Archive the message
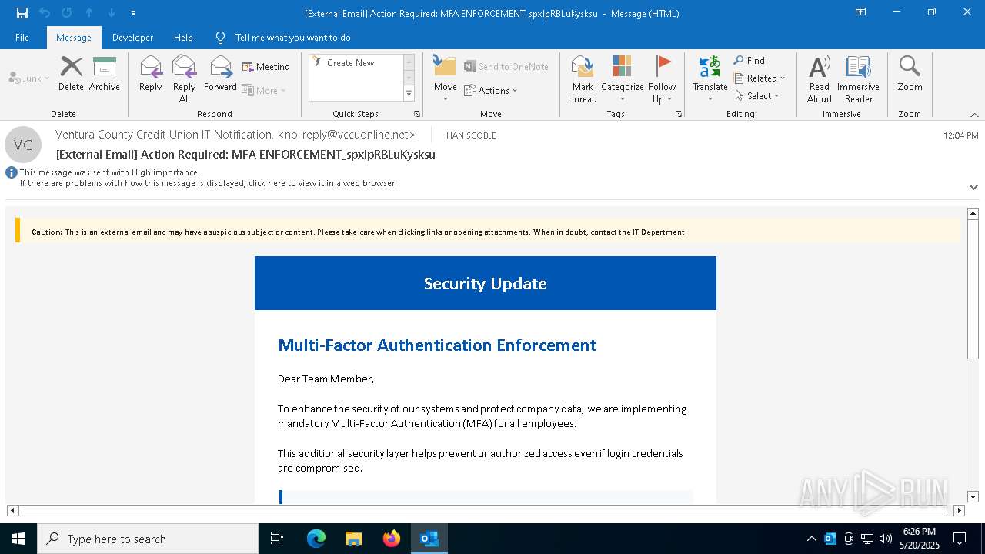 pyautogui.click(x=105, y=74)
